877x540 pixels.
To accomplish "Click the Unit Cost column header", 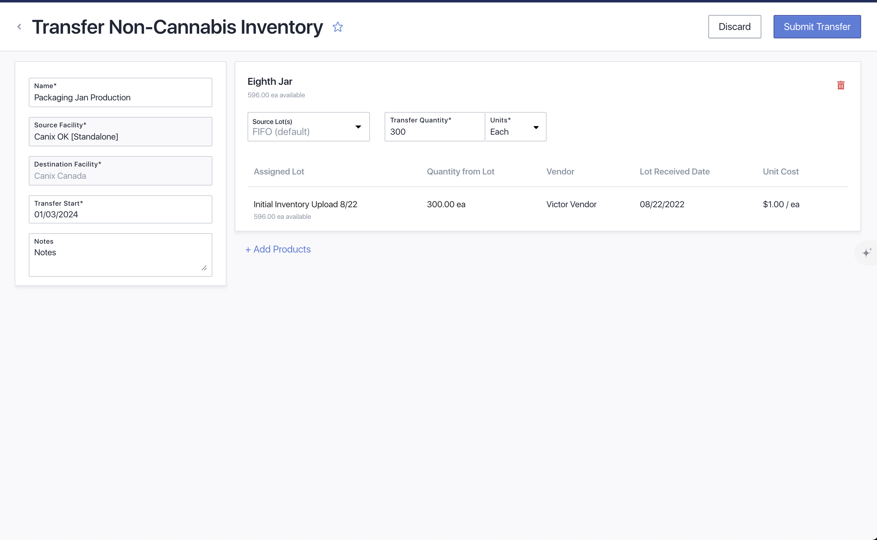I will click(780, 172).
